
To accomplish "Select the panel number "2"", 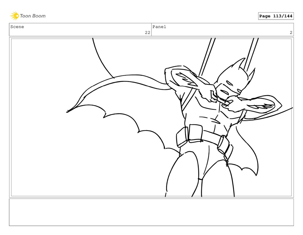I will (x=291, y=33).
